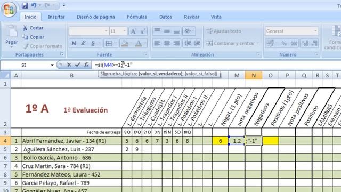Click Copiar formato

coord(43,46)
